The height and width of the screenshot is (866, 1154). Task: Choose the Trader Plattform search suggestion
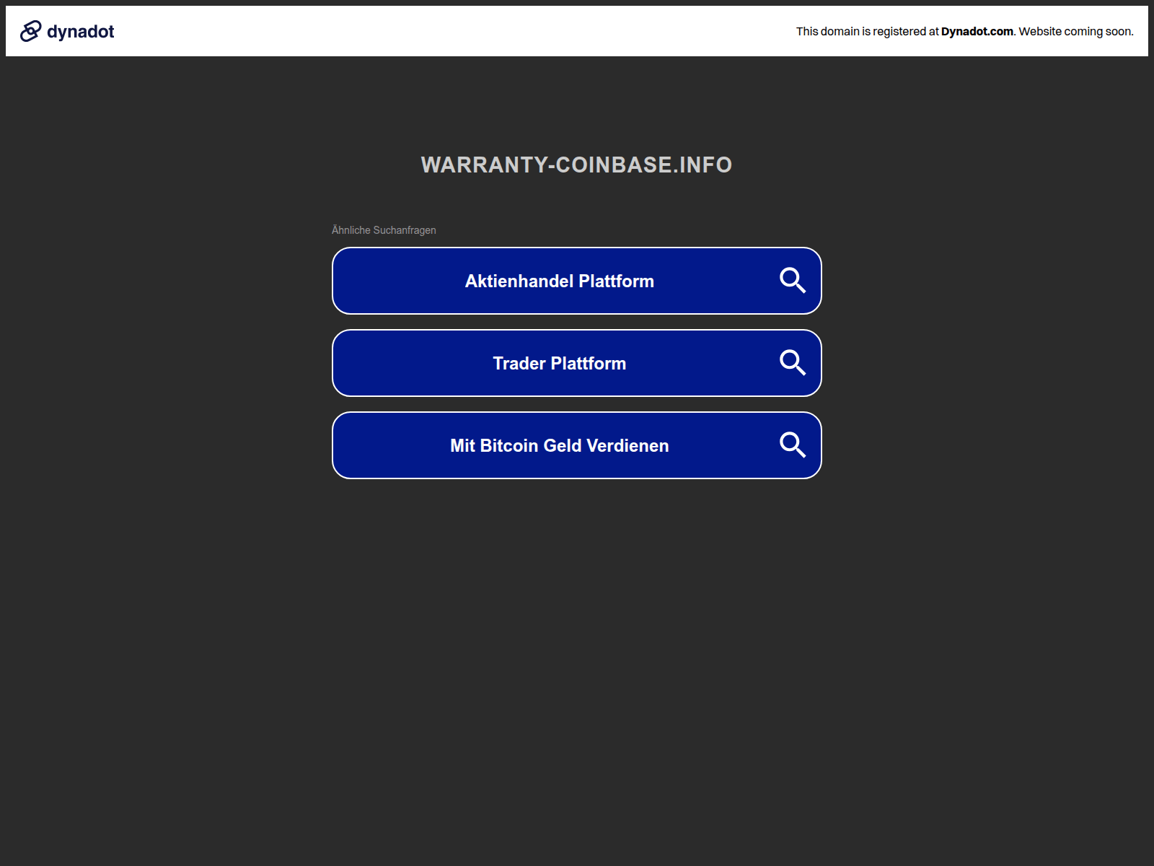[x=577, y=363]
